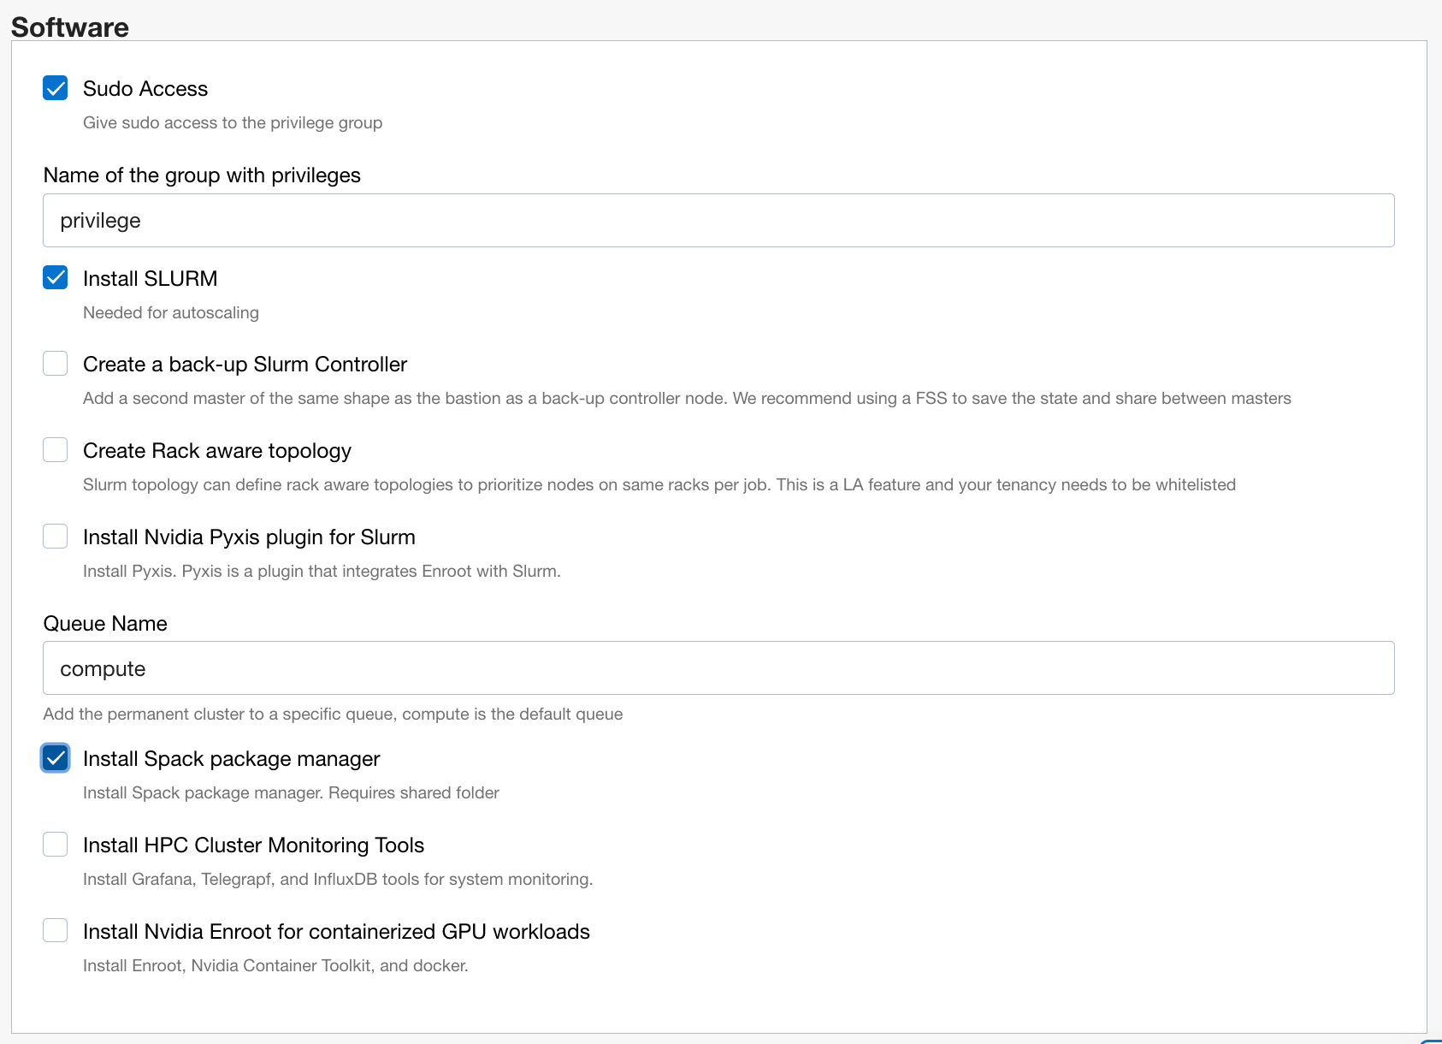Click 'Needed for autoscaling' description
This screenshot has height=1044, width=1442.
(x=171, y=313)
